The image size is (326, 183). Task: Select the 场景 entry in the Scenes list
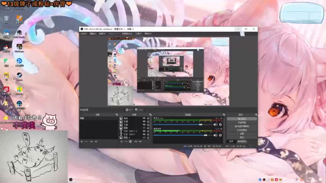click(99, 118)
